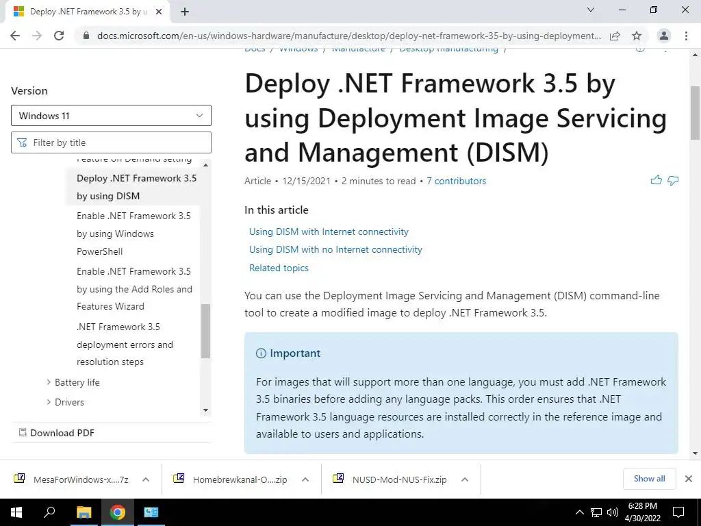Open the notification center icon
The image size is (701, 526).
[678, 512]
